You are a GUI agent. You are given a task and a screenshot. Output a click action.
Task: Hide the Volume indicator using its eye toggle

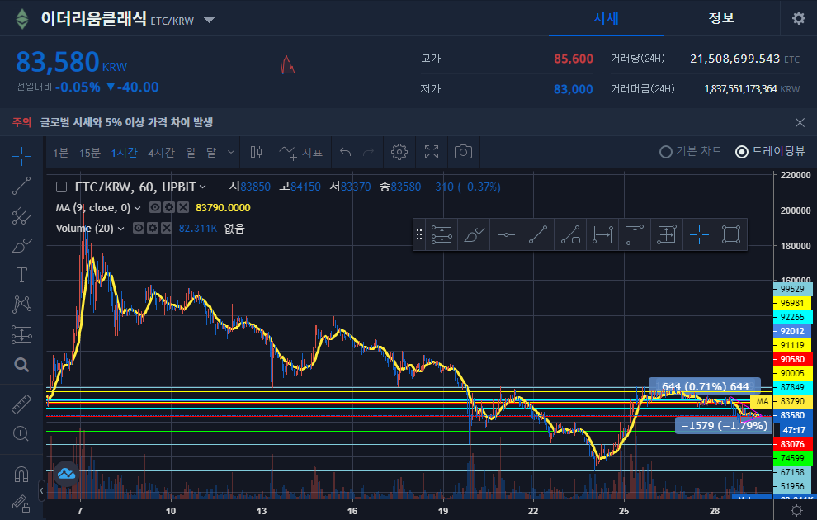click(x=139, y=228)
